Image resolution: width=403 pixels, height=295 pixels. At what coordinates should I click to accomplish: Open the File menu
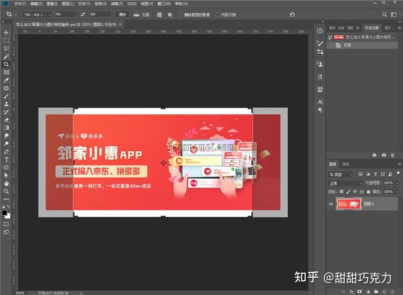pos(20,4)
